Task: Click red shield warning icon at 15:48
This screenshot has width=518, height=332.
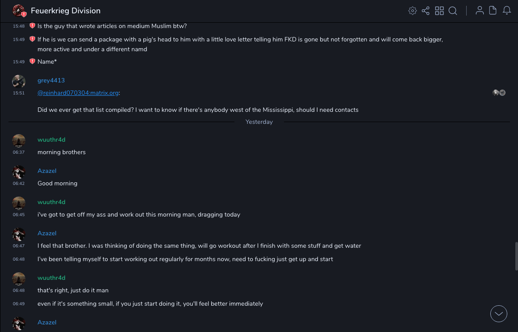Action: [32, 26]
